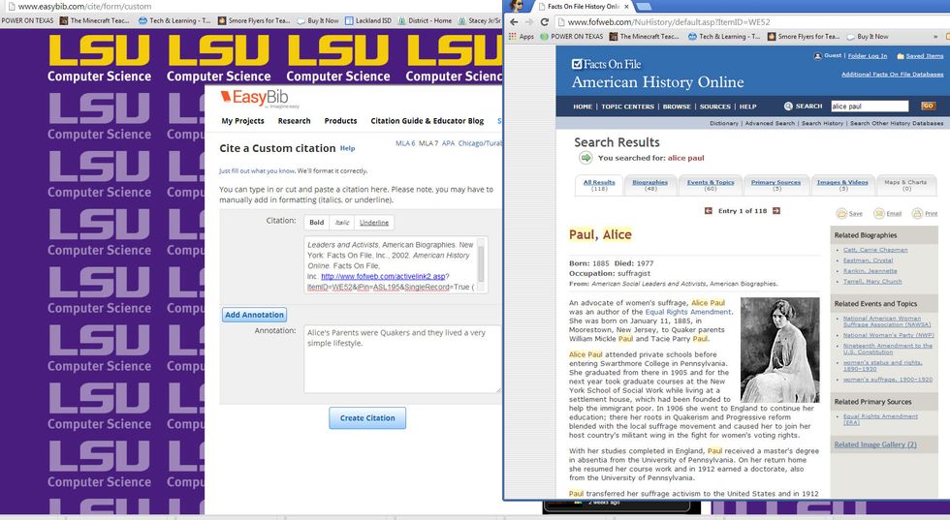Click the Add Annotation button

pos(254,315)
